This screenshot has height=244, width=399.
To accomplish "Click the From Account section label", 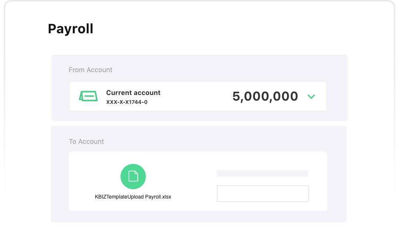I will [91, 70].
